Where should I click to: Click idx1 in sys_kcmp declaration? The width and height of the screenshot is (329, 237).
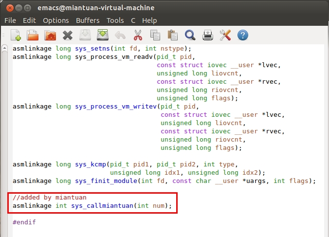[172, 173]
